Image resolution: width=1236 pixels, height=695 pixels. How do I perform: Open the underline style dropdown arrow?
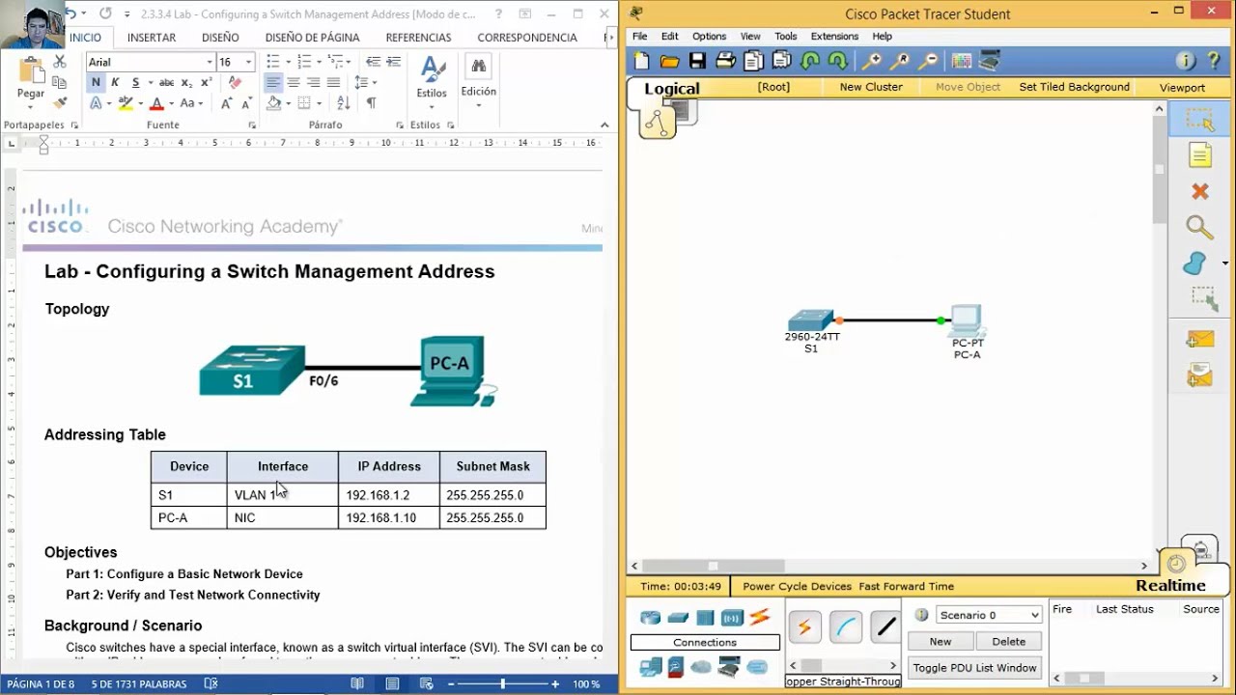click(x=150, y=83)
